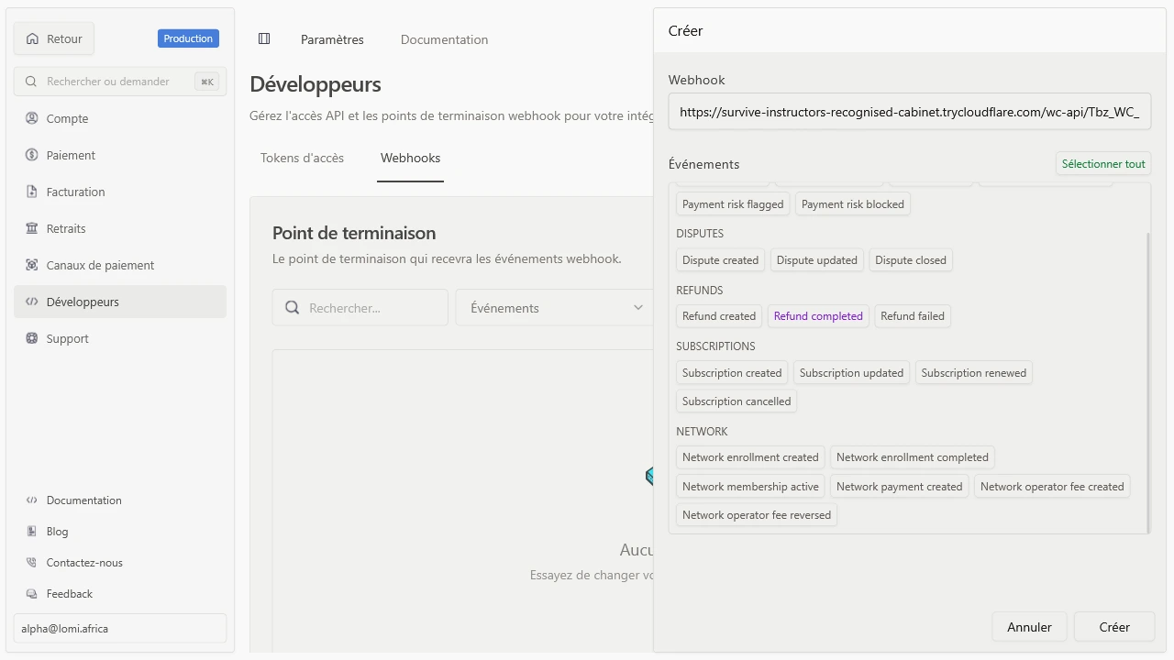Click the Annuler button

pos(1029,627)
